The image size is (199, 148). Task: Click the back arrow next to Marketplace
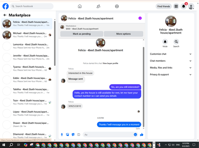tap(5, 15)
